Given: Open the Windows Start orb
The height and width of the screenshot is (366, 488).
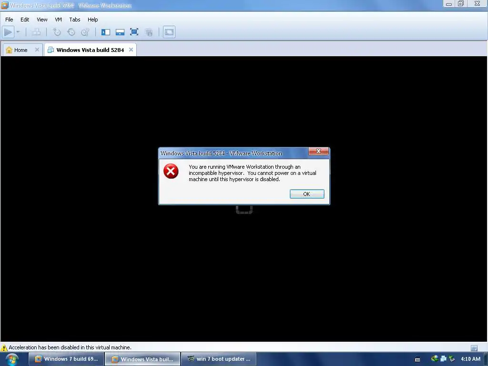Looking at the screenshot, I should pyautogui.click(x=12, y=359).
